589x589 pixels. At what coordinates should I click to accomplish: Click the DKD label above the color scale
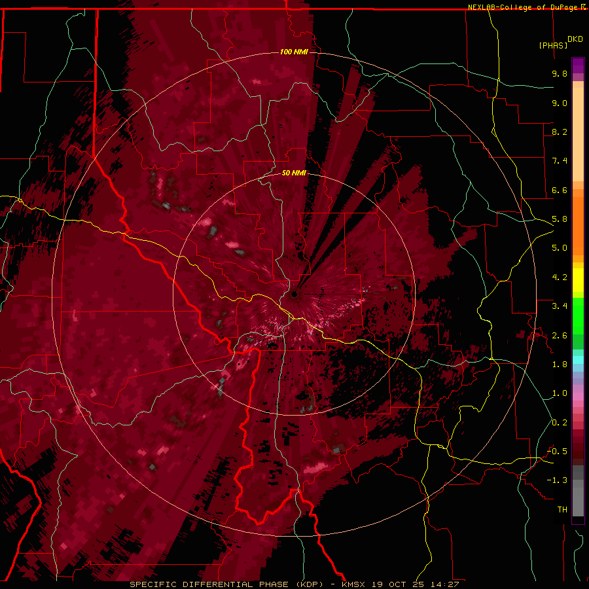pyautogui.click(x=575, y=39)
